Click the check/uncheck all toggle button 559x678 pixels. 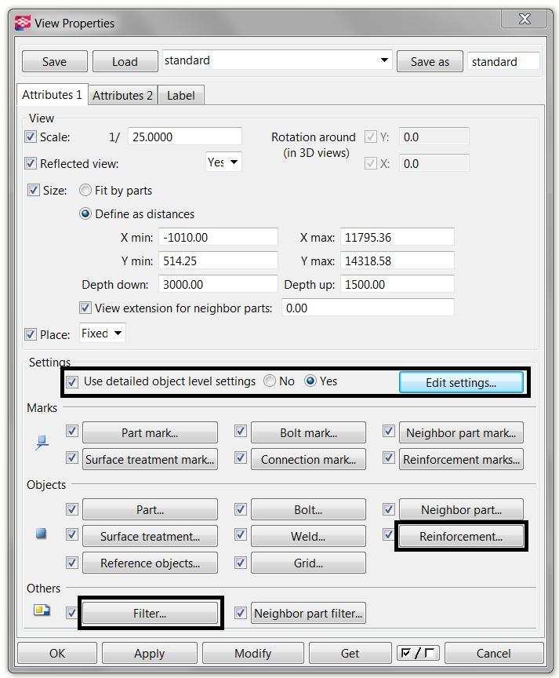pos(418,653)
